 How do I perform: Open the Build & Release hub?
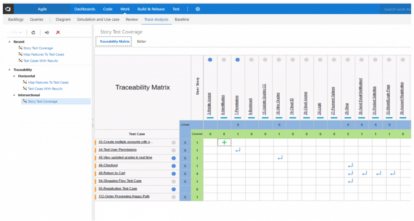click(151, 9)
